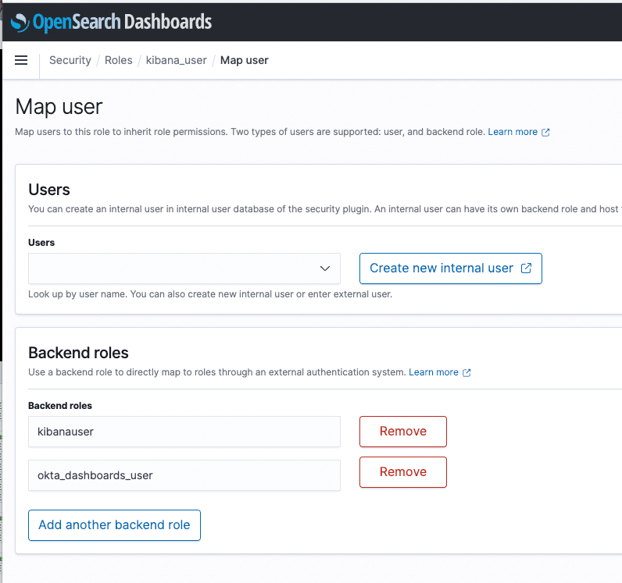Image resolution: width=622 pixels, height=583 pixels.
Task: Go to Roles breadcrumb
Action: pos(118,60)
